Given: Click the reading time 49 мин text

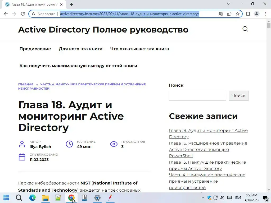Looking at the screenshot, I should [84, 147].
